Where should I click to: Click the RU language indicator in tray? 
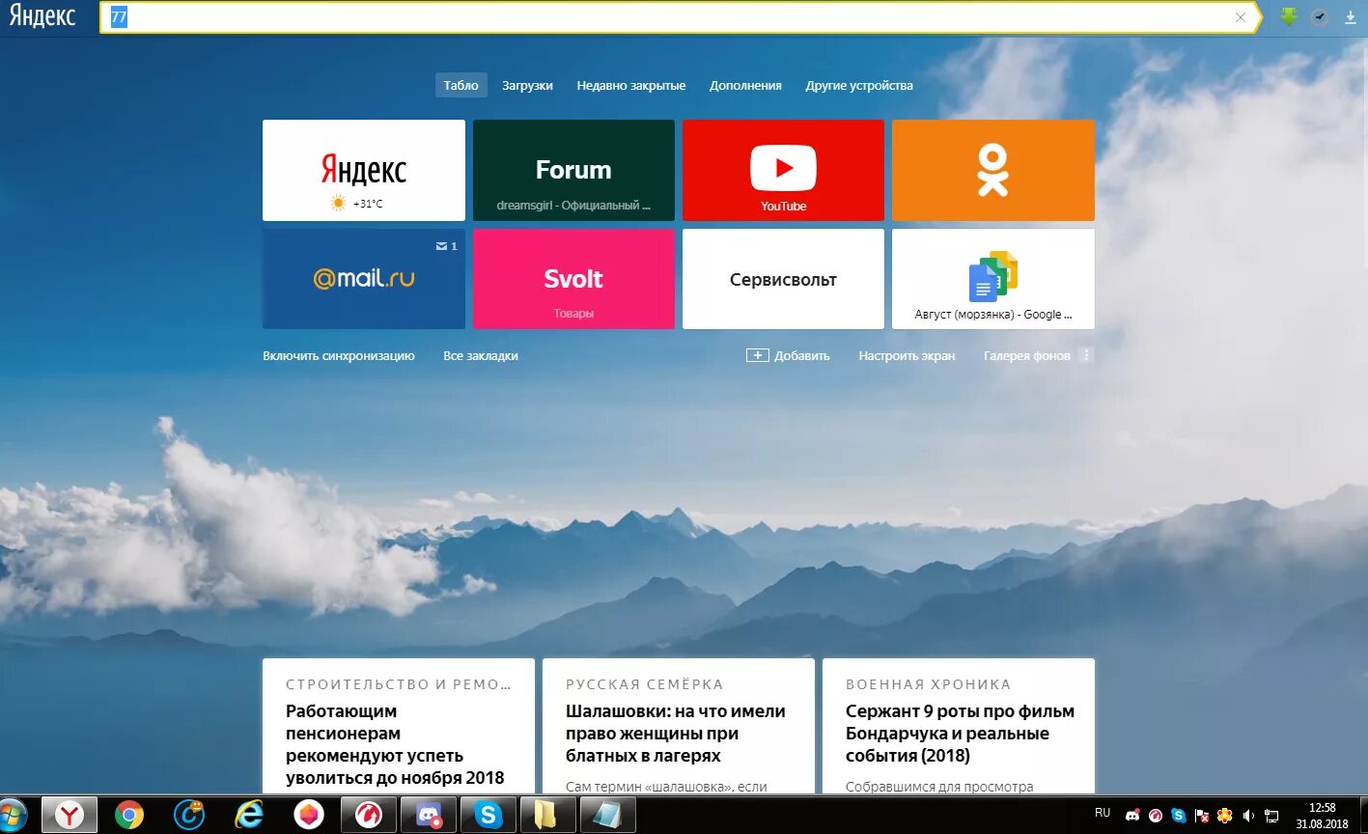pos(1103,813)
